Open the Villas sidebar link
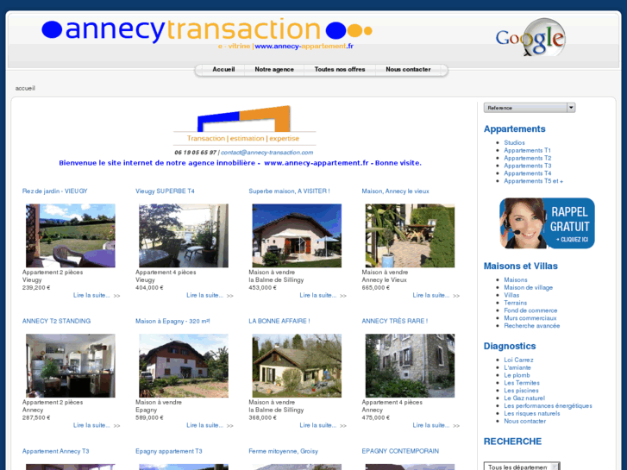Viewport: 627px width, 470px height. (511, 295)
